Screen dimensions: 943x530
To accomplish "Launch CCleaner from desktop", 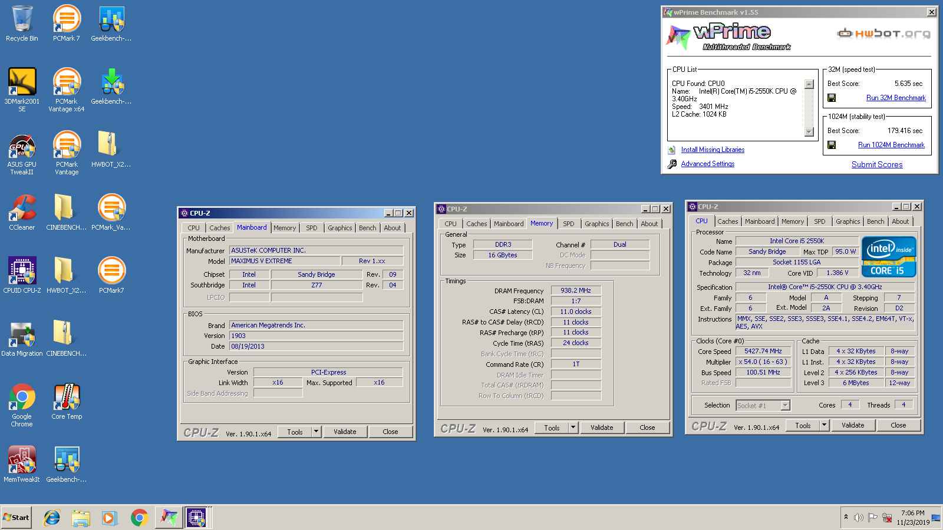I will 22,212.
